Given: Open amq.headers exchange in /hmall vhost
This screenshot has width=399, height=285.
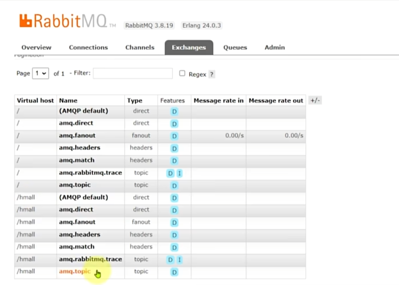Looking at the screenshot, I should click(x=80, y=234).
